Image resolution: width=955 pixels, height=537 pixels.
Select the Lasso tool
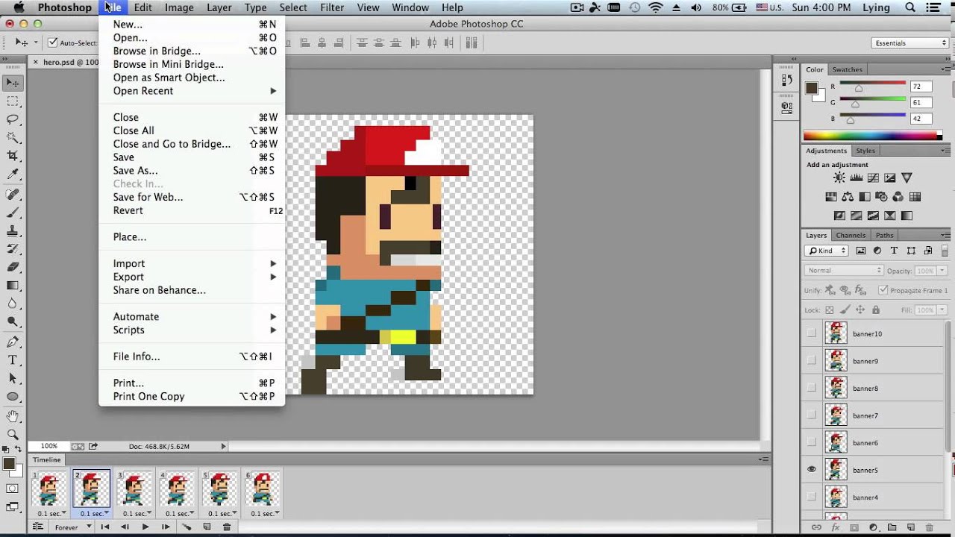click(x=13, y=119)
